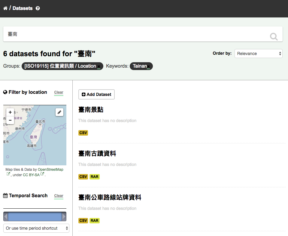Click RAR tag under 臺南古蹟資料
The image size is (288, 236).
95,177
